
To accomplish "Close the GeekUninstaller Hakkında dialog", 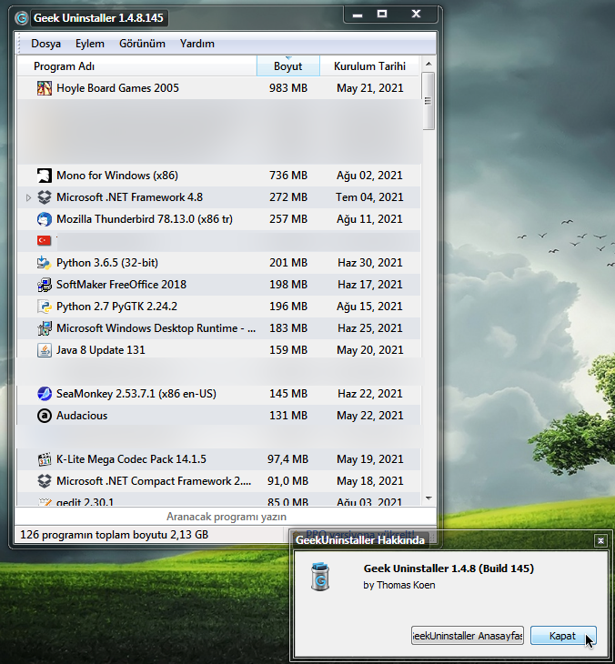I will pos(600,540).
